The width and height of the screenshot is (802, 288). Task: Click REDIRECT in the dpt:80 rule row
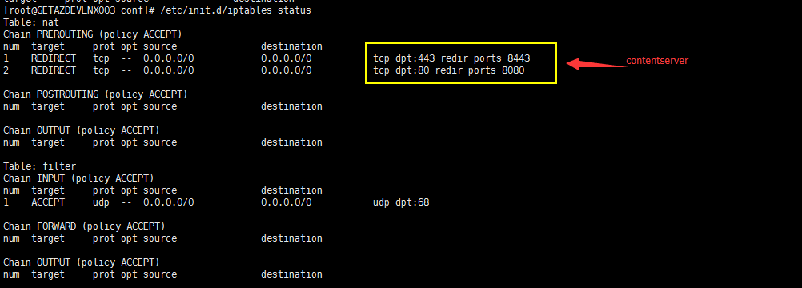click(x=53, y=70)
